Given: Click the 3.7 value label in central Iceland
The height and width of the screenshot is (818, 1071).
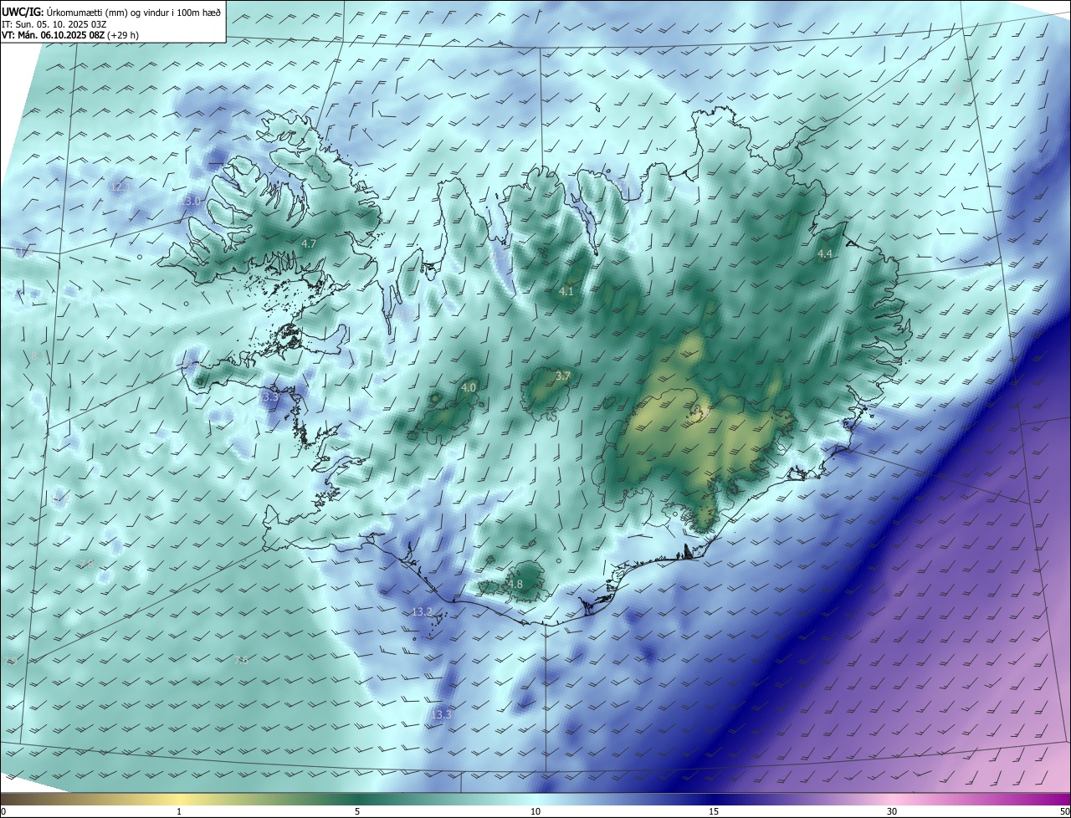Looking at the screenshot, I should point(562,376).
